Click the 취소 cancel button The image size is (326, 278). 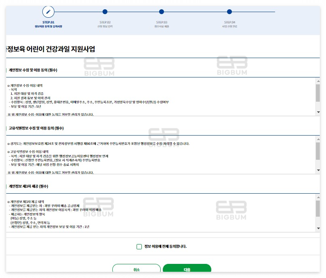137,269
